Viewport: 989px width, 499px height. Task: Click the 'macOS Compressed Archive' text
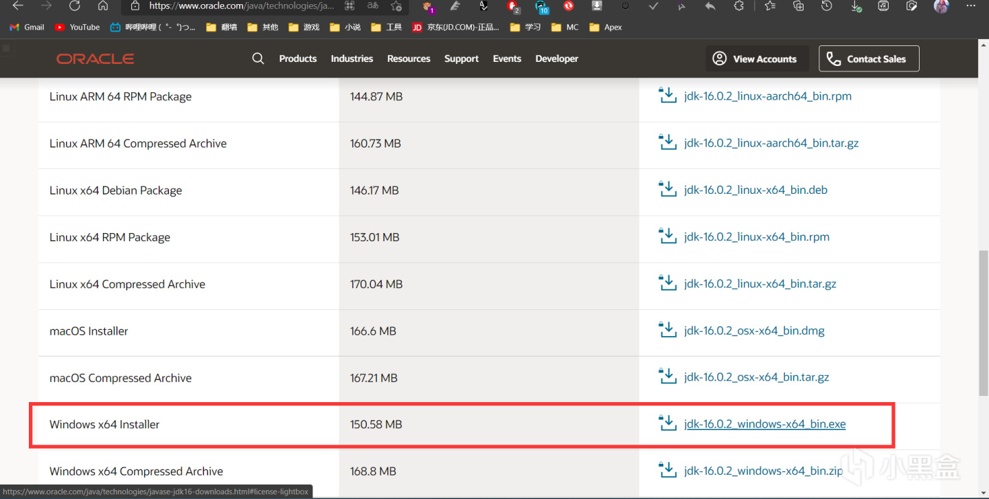tap(120, 377)
